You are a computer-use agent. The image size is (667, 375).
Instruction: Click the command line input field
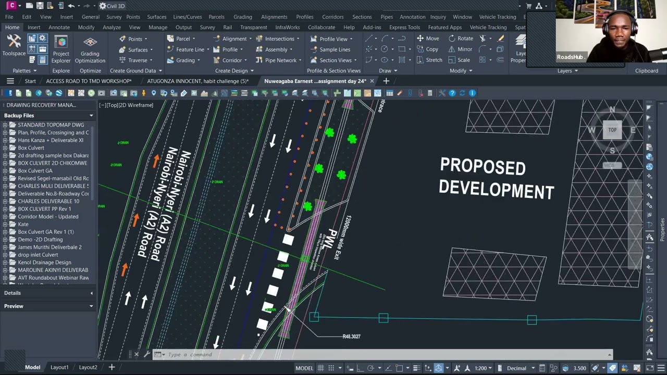tap(386, 355)
